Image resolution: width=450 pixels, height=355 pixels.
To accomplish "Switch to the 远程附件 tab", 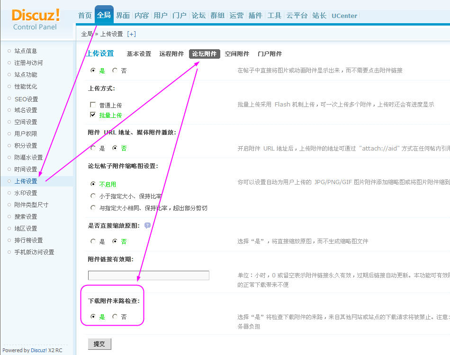I will 171,54.
